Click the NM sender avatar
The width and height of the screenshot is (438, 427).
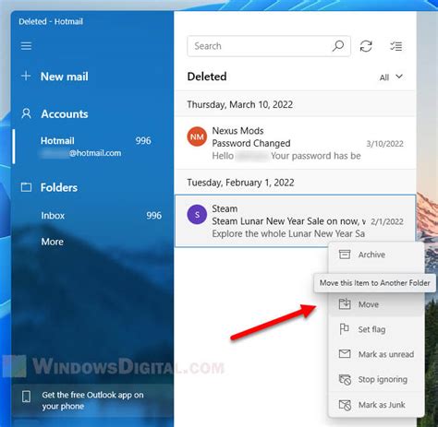(197, 136)
